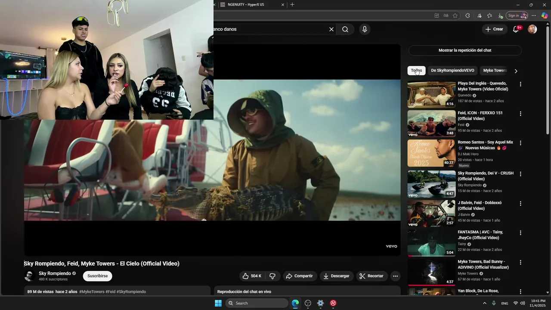
Task: Open media control icon in Edge toolbar
Action: coord(479,15)
